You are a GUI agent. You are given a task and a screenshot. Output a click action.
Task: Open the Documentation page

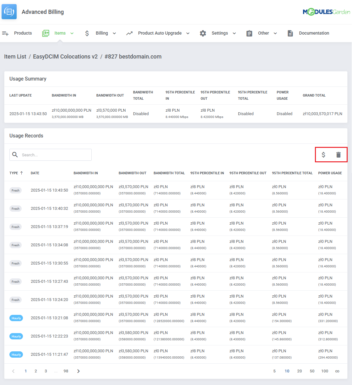tap(314, 33)
